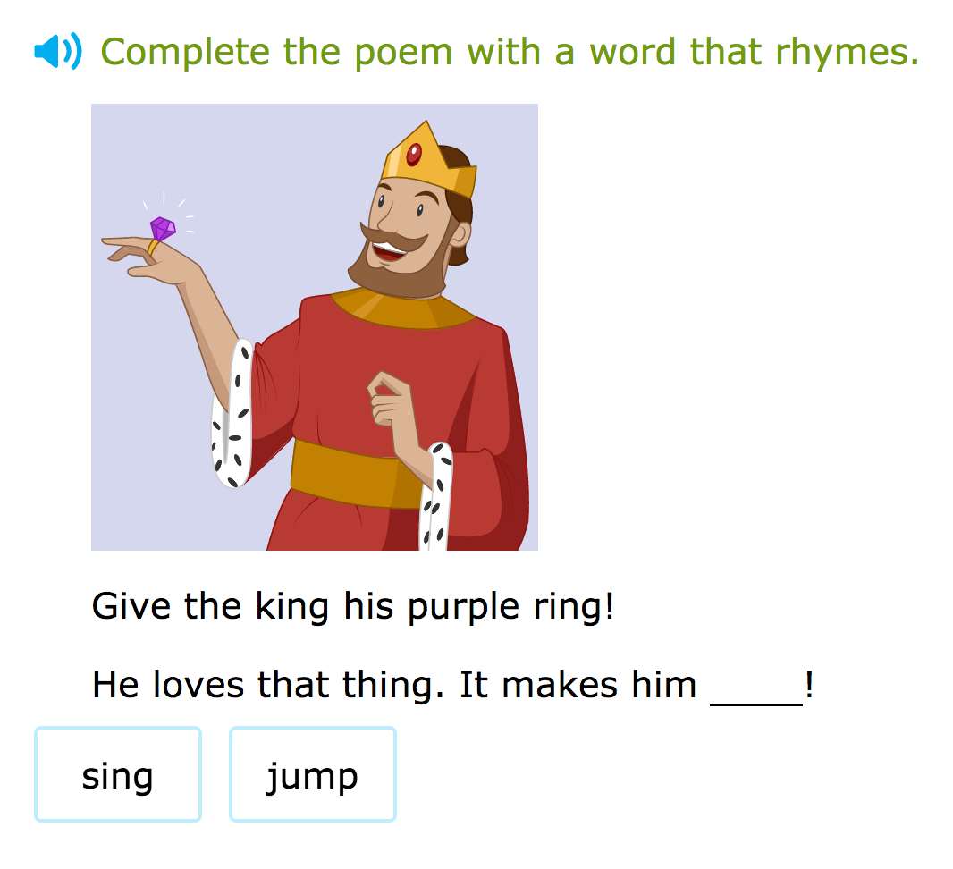
Task: Click the king's gold crown
Action: (429, 159)
